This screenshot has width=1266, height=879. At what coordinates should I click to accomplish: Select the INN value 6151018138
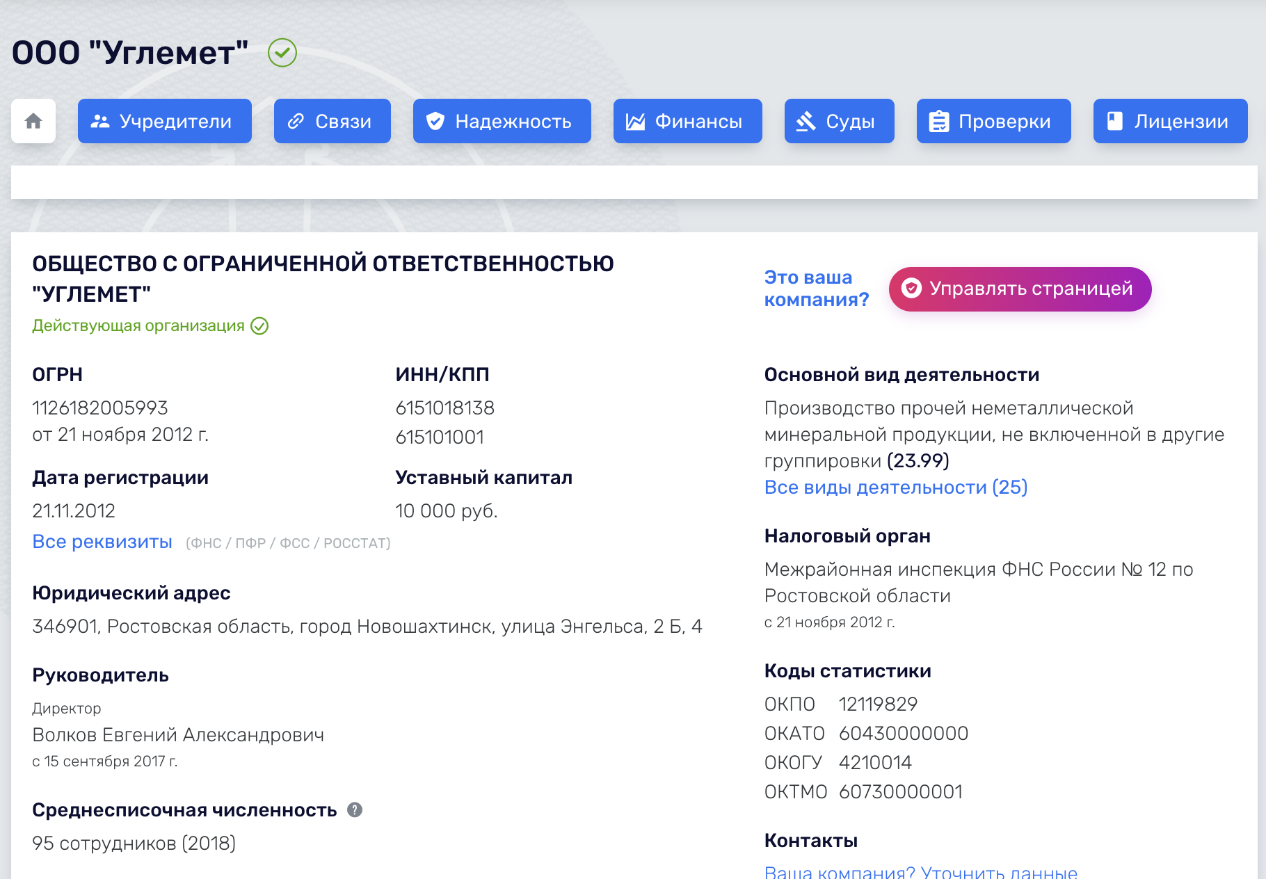445,408
